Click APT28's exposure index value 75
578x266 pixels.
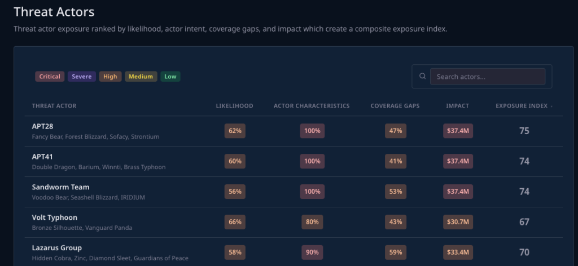[524, 131]
